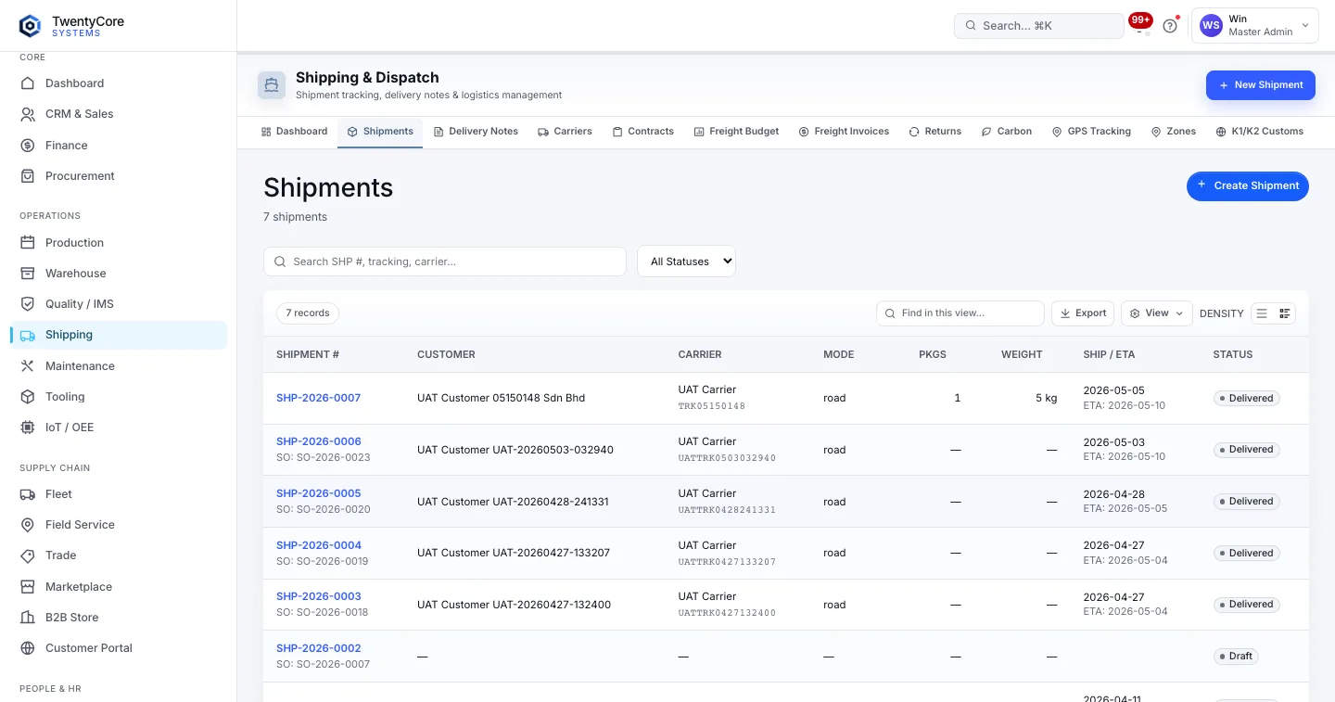Click the CRM & Sales people icon
Viewport: 1335px width, 702px height.
click(28, 114)
